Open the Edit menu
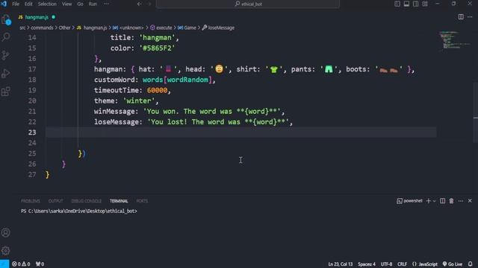This screenshot has height=268, width=478. (x=28, y=4)
